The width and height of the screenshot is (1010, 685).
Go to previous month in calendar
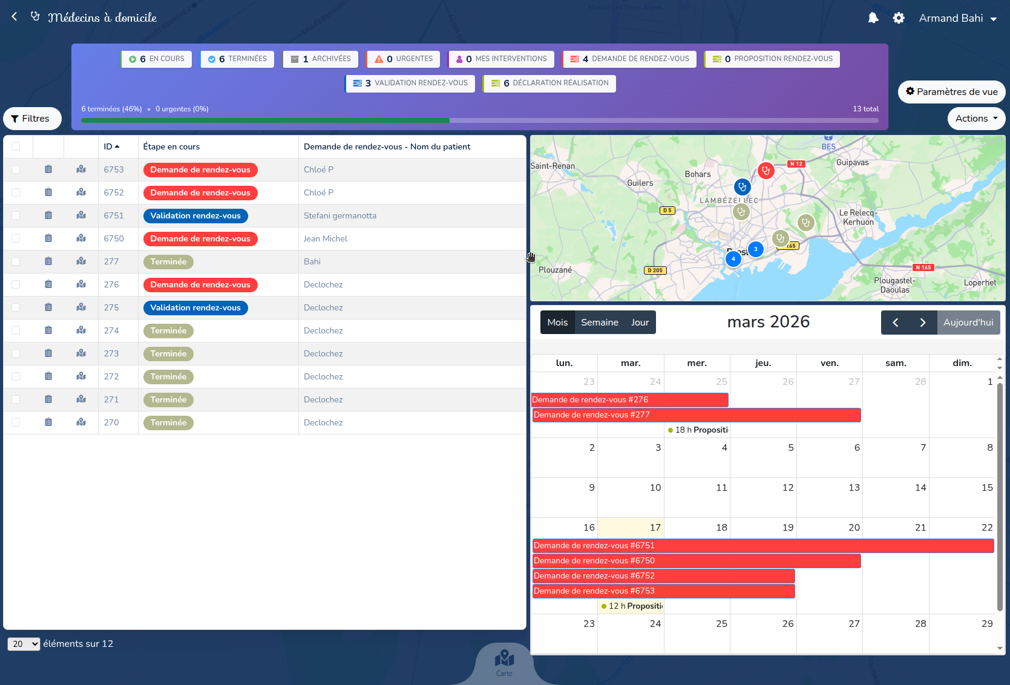tap(895, 323)
